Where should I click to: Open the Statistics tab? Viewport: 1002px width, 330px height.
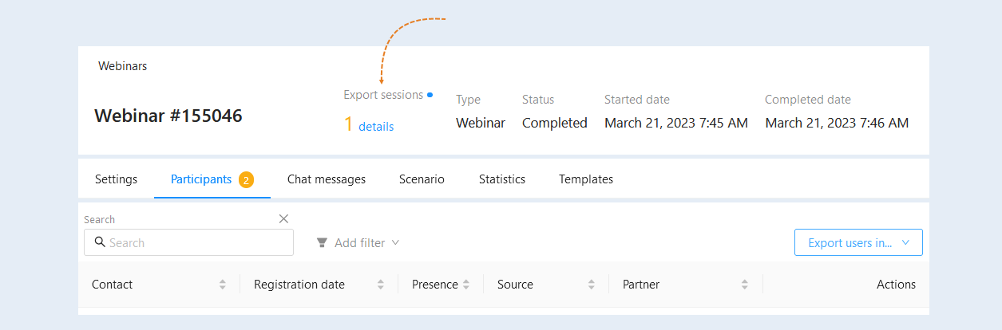tap(502, 179)
